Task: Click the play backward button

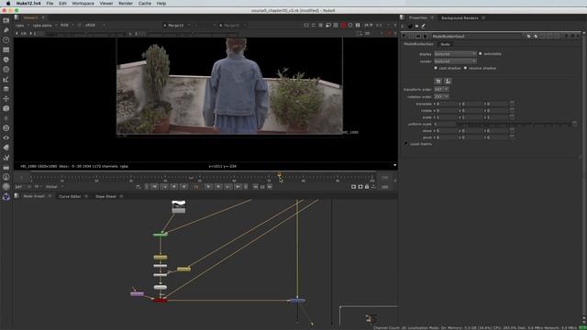Action: point(183,186)
